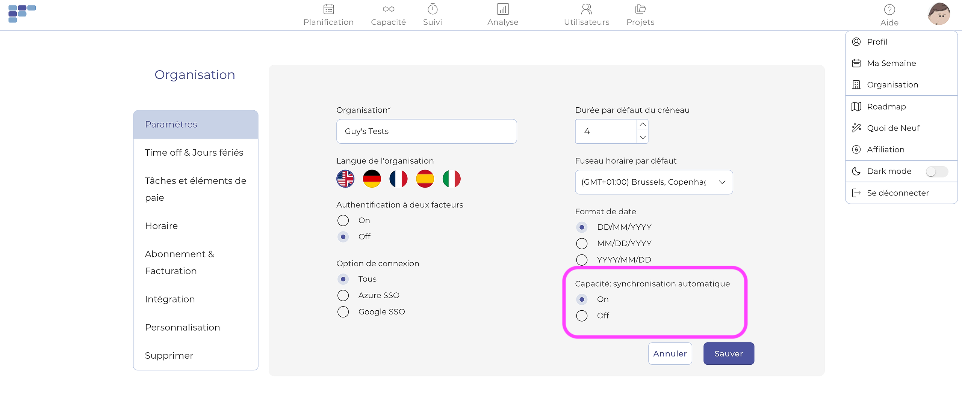The width and height of the screenshot is (962, 397).
Task: Open the Suivi stopwatch icon
Action: (x=433, y=9)
